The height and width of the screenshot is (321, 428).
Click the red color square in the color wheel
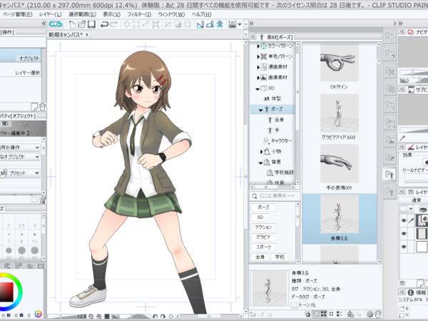click(6, 292)
